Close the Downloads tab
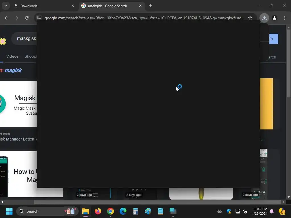The image size is (291, 218). pos(73,6)
